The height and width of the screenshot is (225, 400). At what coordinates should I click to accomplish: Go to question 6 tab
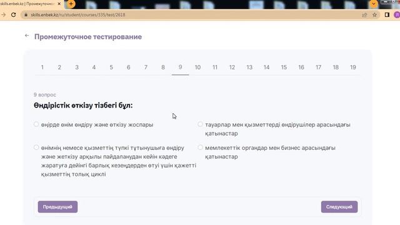[x=129, y=67]
